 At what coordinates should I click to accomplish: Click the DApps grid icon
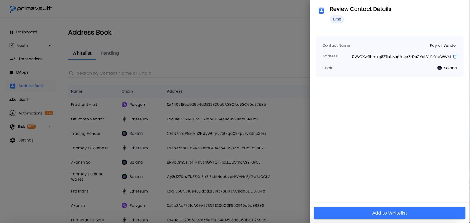click(11, 72)
